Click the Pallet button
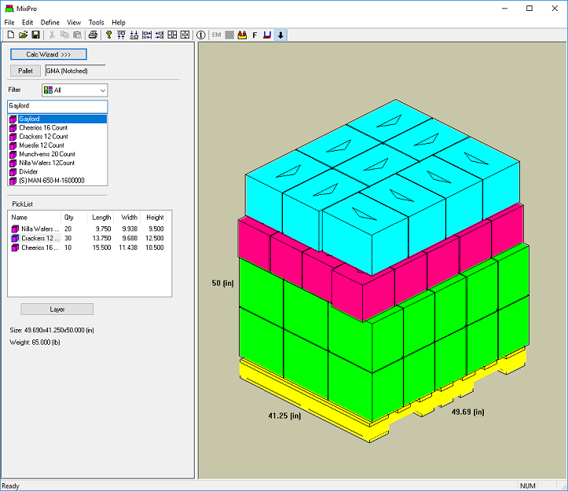The width and height of the screenshot is (568, 491). pyautogui.click(x=26, y=71)
